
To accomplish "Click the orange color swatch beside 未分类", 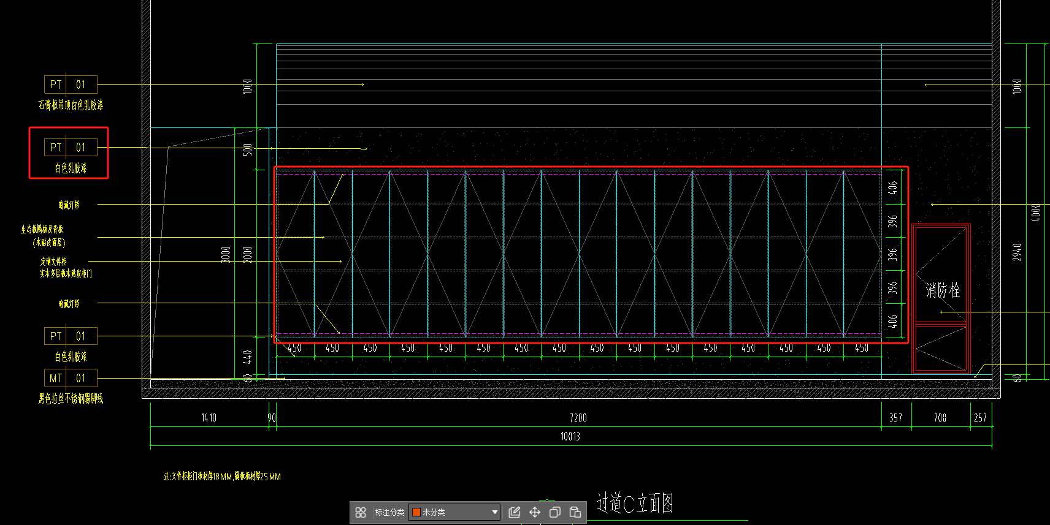I will (416, 512).
